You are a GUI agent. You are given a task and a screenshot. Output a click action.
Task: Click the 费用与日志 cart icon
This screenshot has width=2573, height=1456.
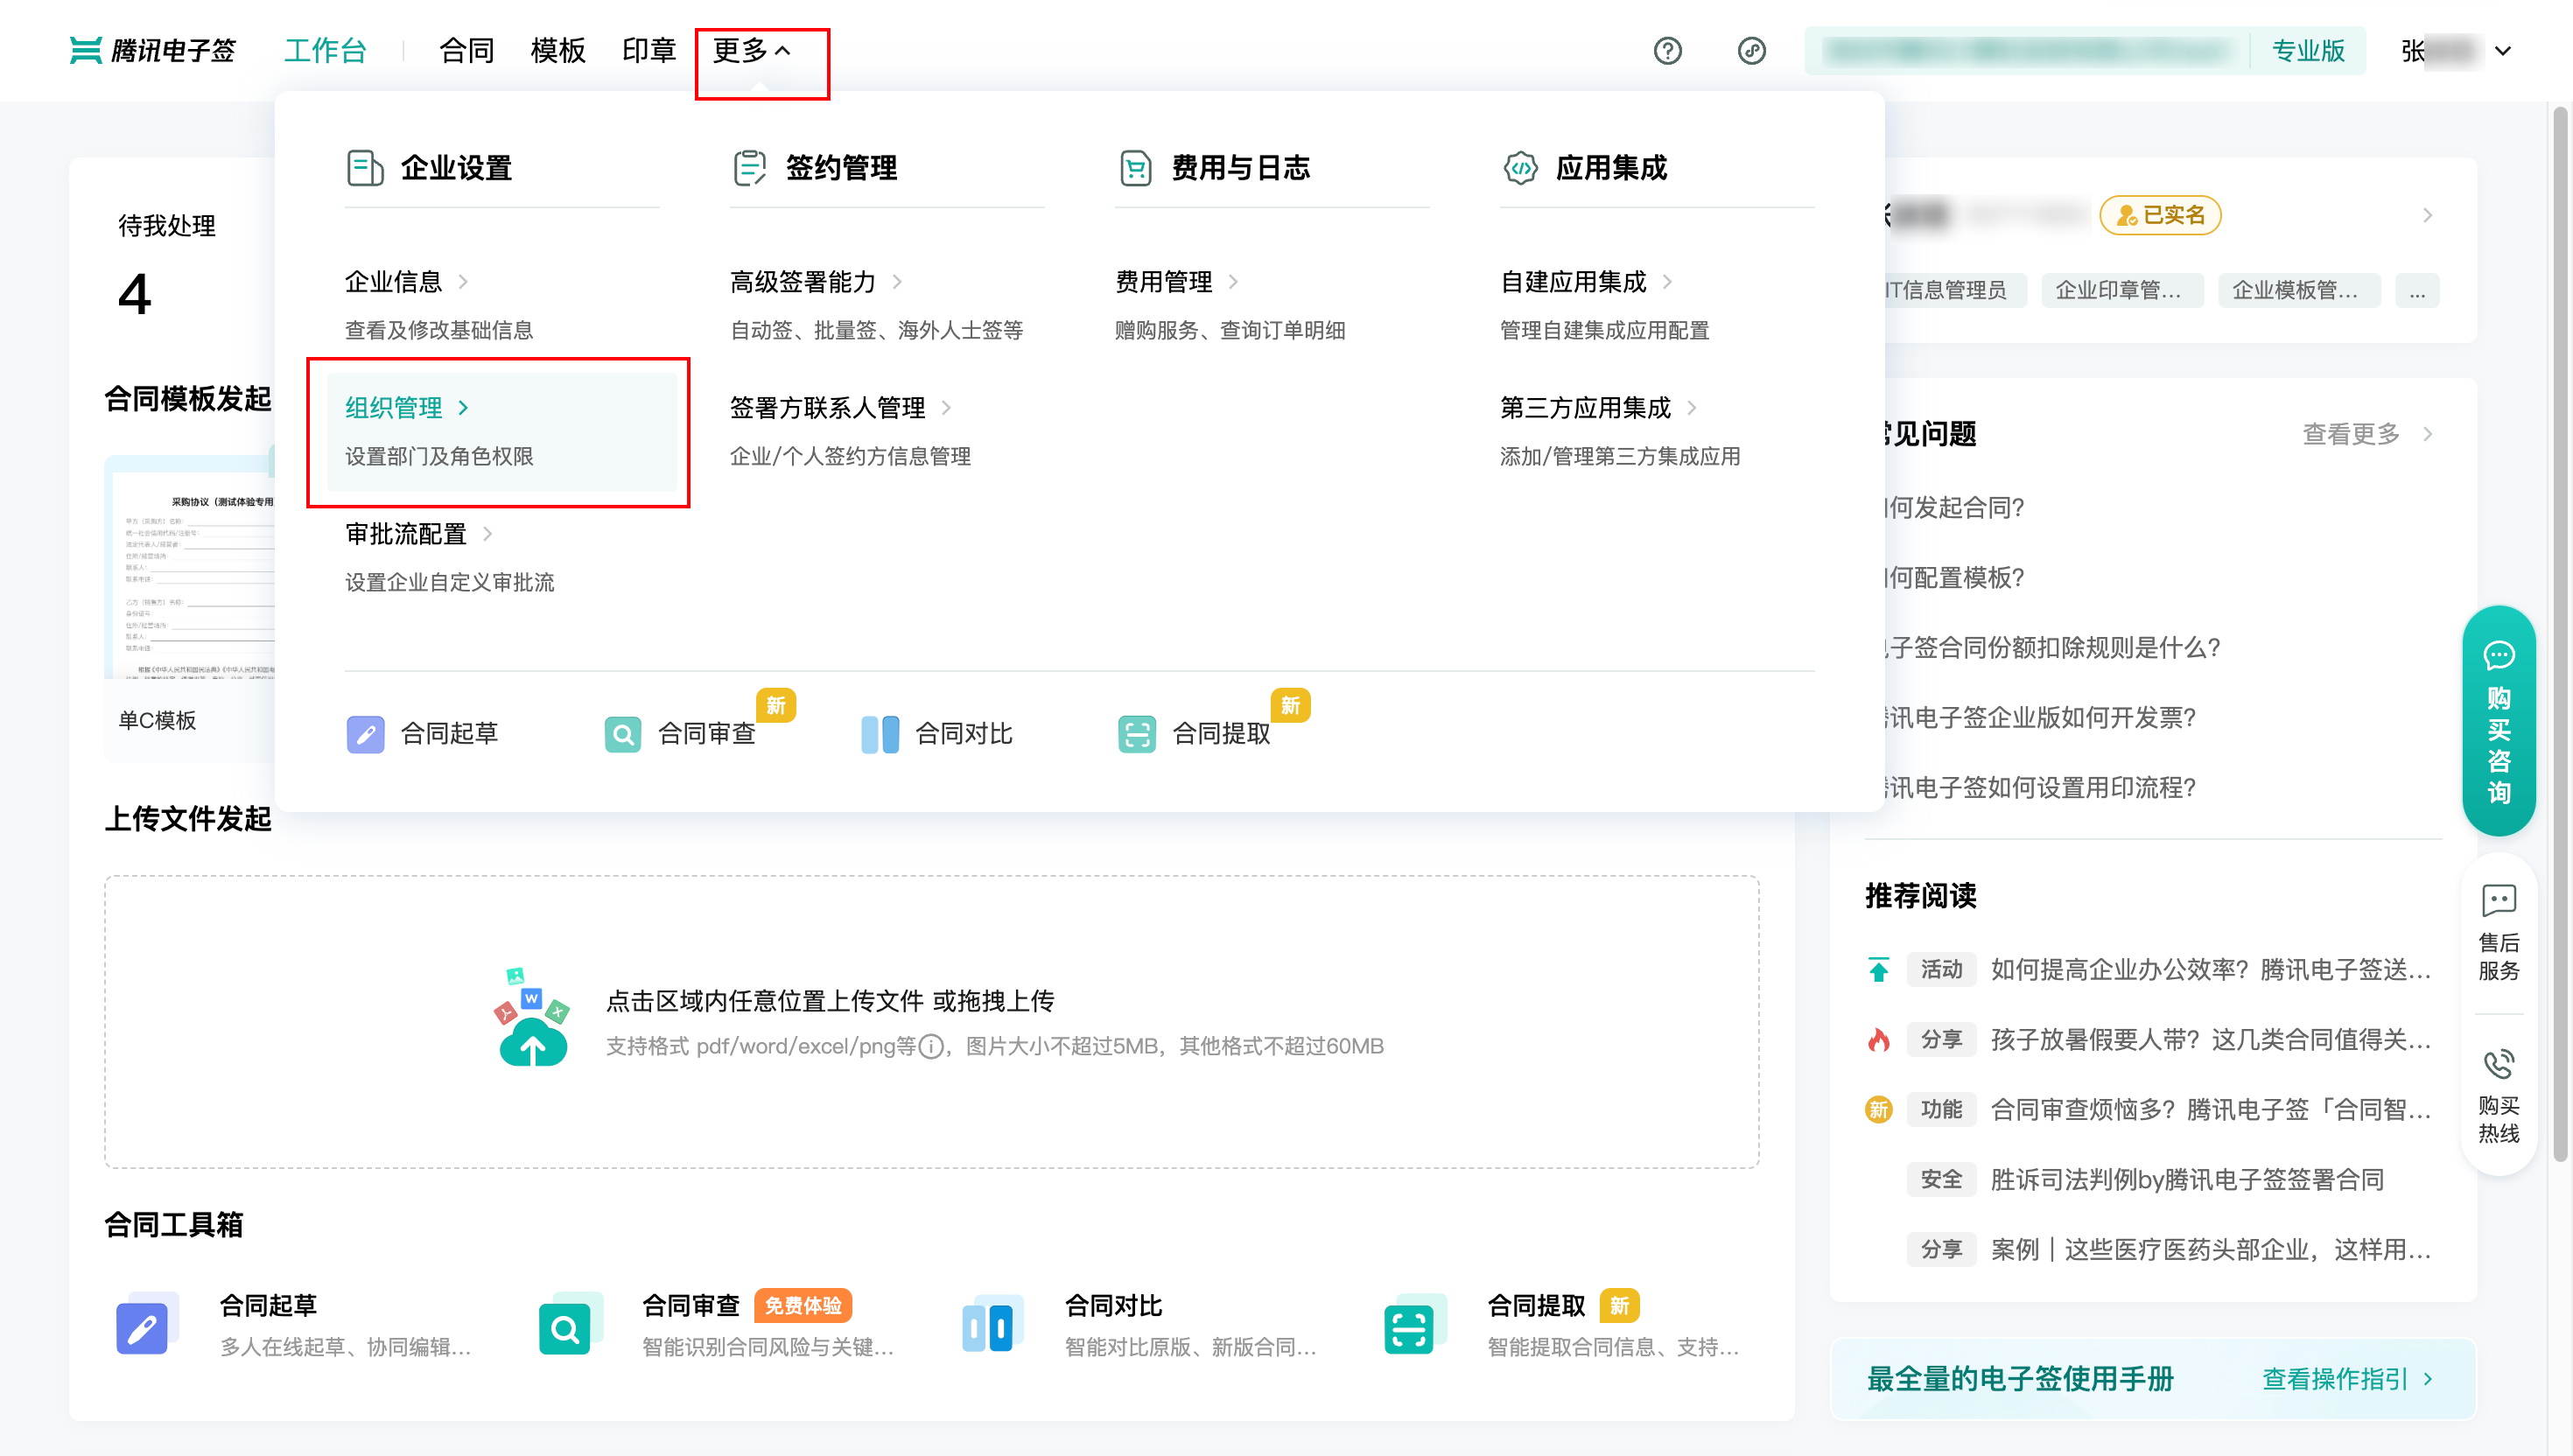point(1135,168)
